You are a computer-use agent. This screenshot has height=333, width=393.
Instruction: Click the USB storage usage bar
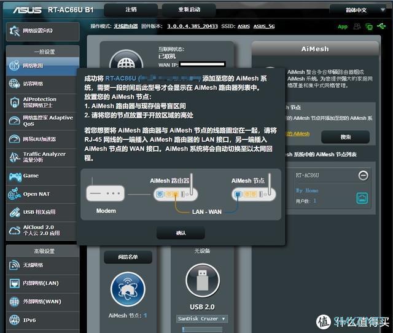202,329
